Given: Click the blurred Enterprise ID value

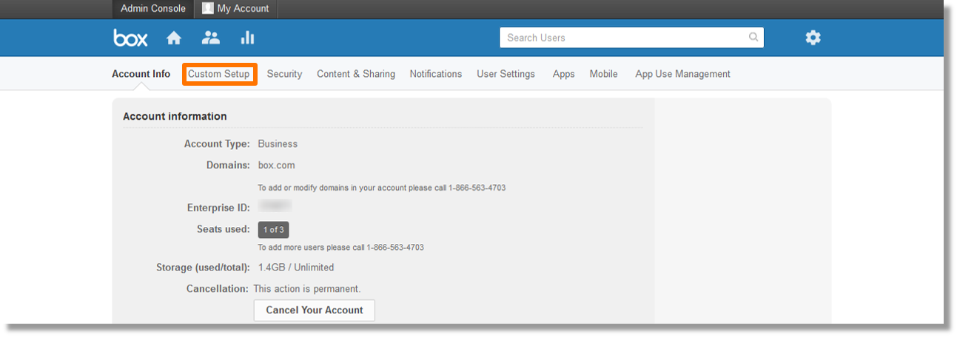Looking at the screenshot, I should 275,207.
